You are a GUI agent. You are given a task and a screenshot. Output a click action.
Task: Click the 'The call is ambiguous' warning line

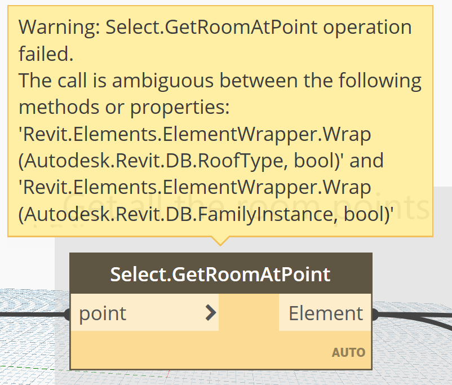220,81
